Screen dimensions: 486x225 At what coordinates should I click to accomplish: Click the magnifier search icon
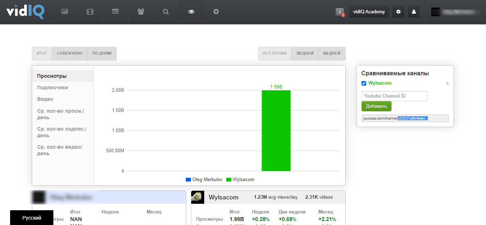pos(166,12)
